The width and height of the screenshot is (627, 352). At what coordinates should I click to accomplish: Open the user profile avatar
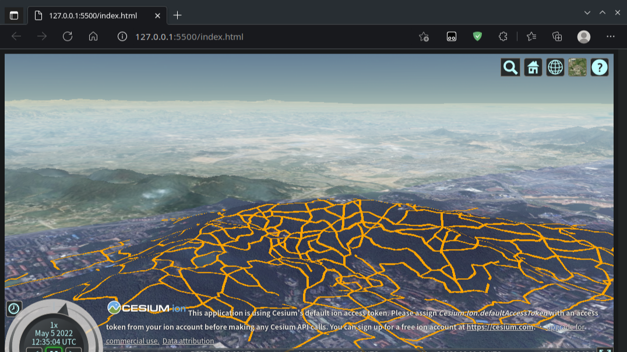[x=584, y=37]
